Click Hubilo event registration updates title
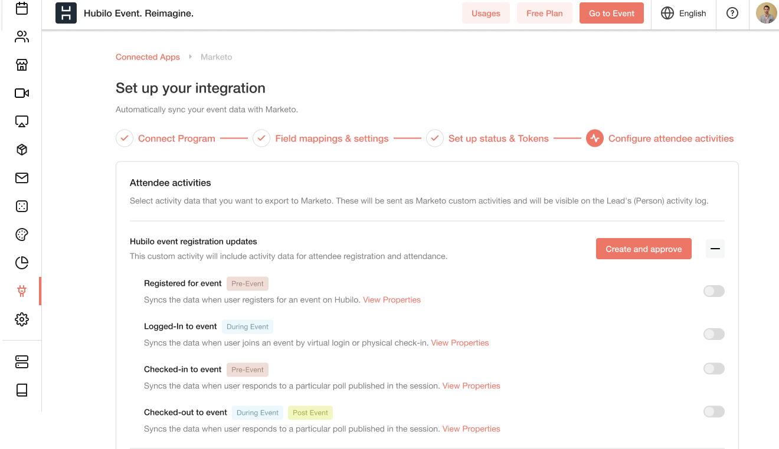779x449 pixels. click(194, 242)
